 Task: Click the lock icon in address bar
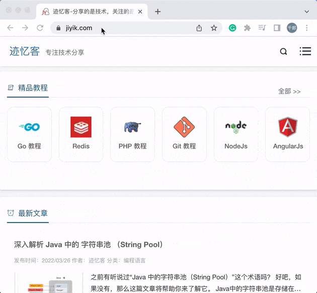click(x=58, y=28)
